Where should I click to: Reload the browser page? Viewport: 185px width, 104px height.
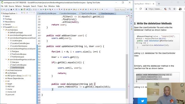(x=140, y=9)
